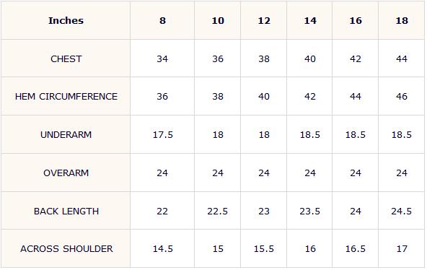Click the BACK LENGTH row label
Viewport: 427px width, 270px height.
click(x=66, y=211)
